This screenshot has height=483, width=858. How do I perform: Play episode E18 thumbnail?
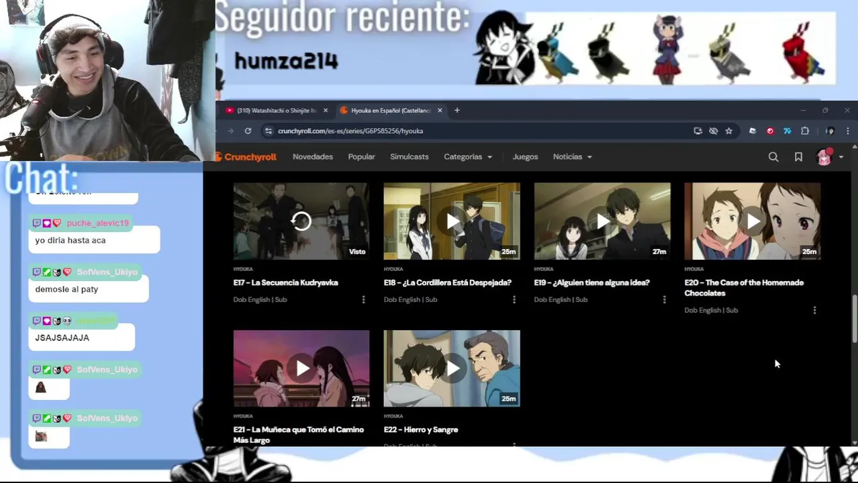pos(452,221)
